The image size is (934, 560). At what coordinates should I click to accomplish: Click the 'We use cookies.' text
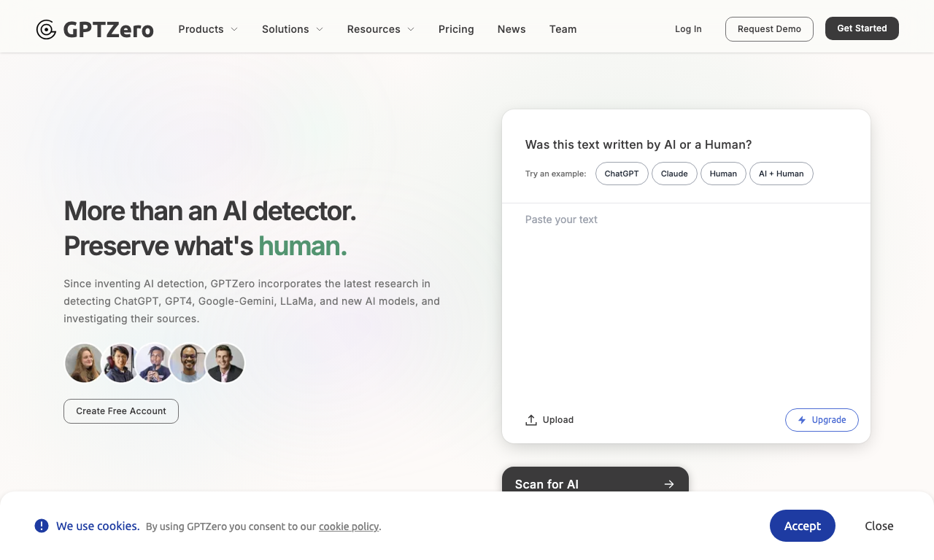point(98,526)
